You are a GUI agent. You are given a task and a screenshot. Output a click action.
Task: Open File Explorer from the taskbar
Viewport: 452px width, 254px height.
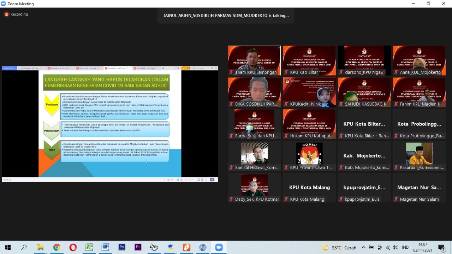(x=41, y=248)
